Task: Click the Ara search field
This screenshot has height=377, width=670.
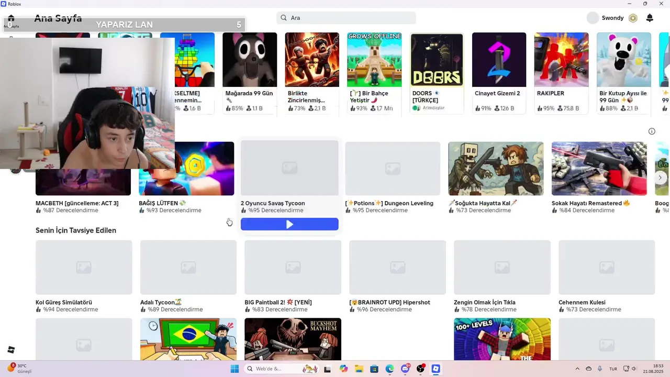Action: [346, 18]
